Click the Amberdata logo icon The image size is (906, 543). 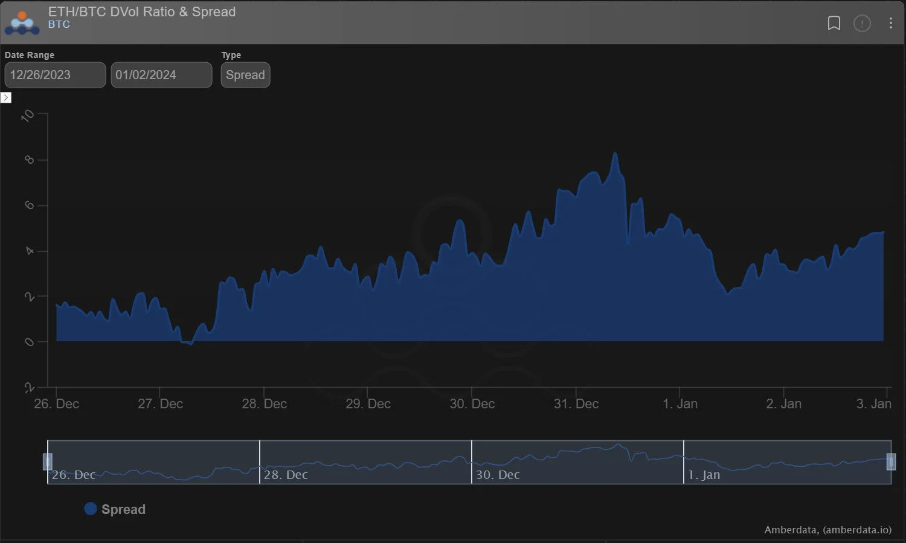point(22,22)
